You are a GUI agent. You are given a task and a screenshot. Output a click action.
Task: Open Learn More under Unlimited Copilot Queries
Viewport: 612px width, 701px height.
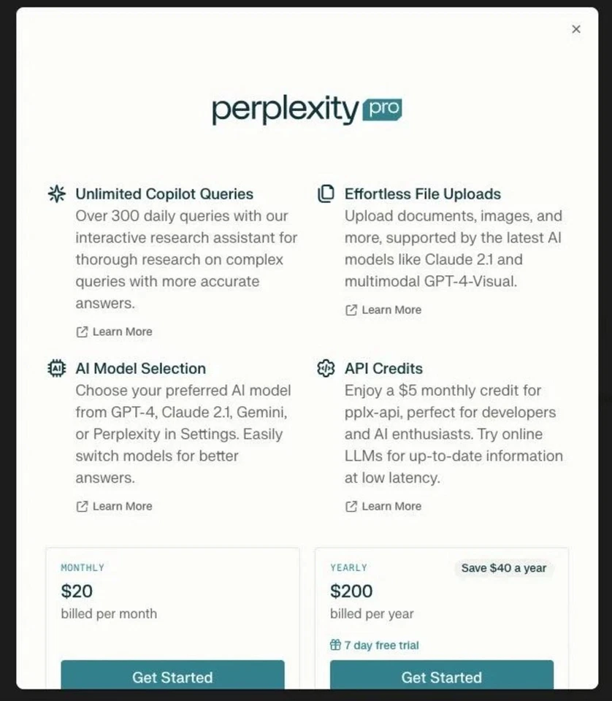coord(122,332)
